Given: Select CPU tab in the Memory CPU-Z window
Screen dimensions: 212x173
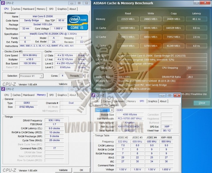Looking at the screenshot, I should 6,95.
